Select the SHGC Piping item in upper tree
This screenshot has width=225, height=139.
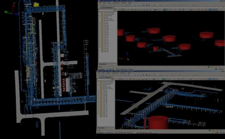tap(108, 19)
